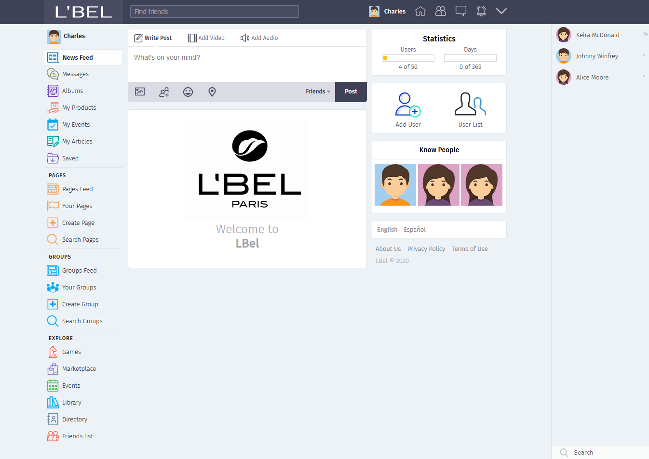
Task: Switch to the Add Video tab
Action: click(206, 38)
